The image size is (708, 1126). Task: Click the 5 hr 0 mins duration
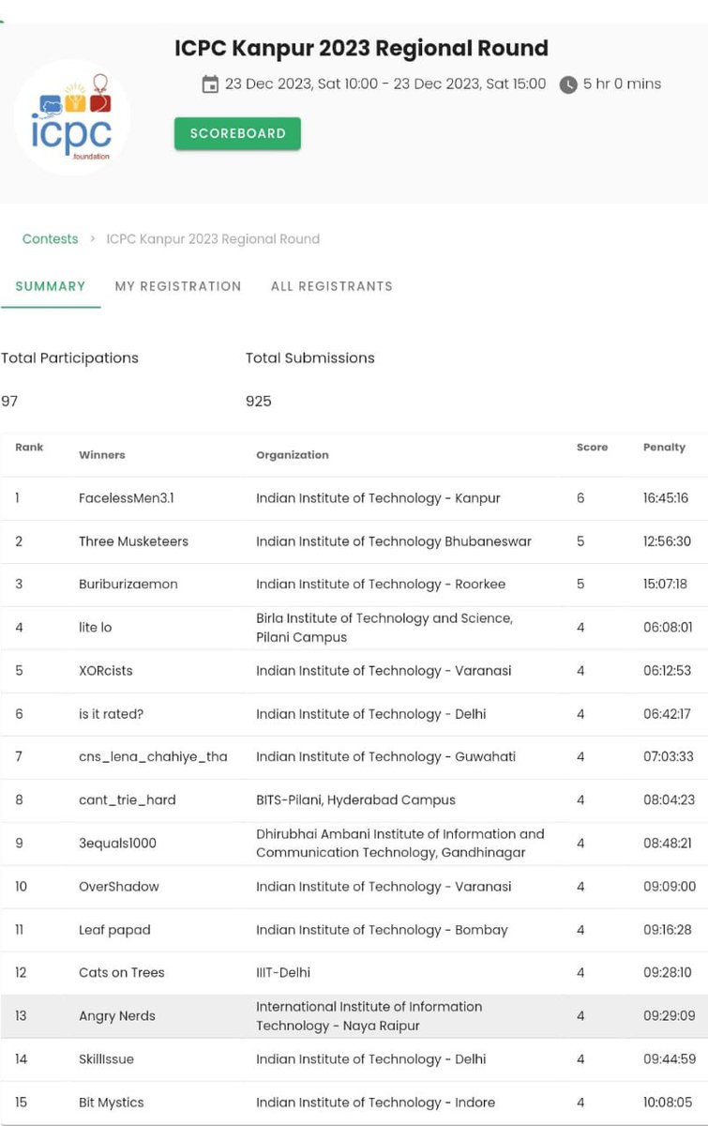coord(622,84)
